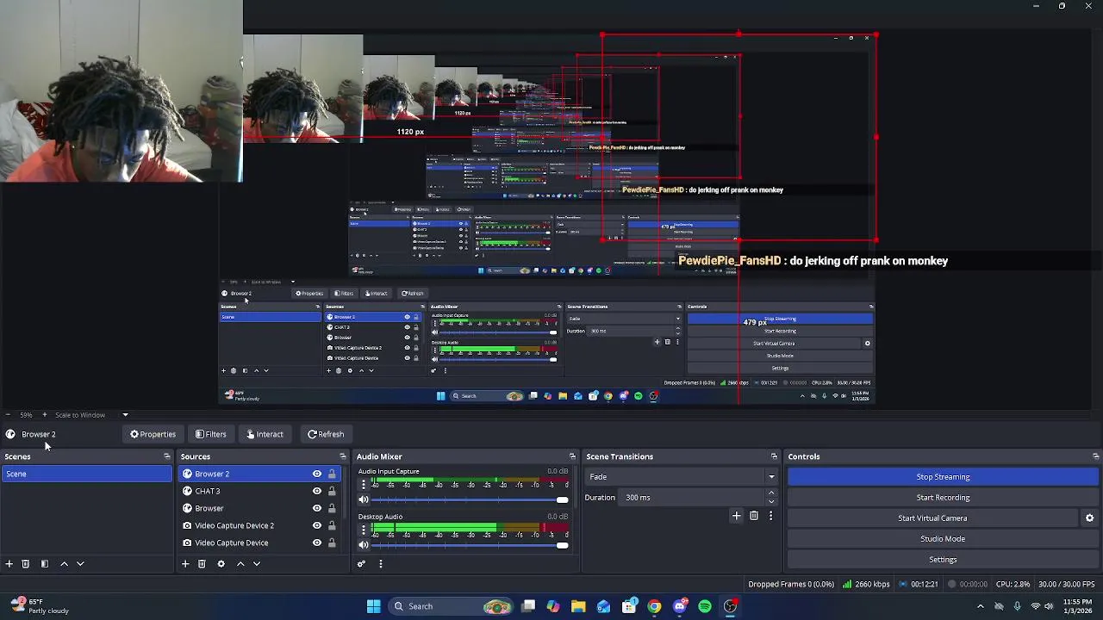Open Studio Mode
Screen dimensions: 1103x620
(x=943, y=539)
